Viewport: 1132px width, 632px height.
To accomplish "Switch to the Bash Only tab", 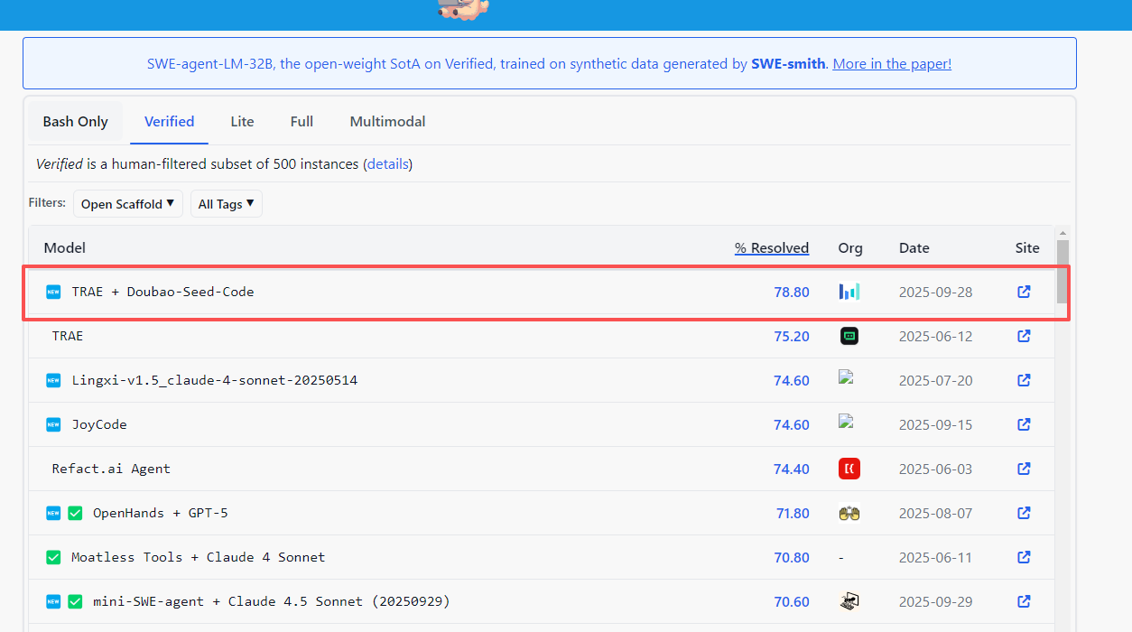I will (76, 122).
